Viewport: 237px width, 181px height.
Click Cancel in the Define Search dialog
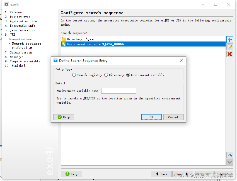(x=173, y=117)
